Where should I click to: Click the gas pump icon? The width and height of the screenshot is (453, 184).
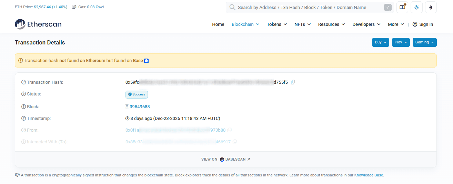(x=74, y=7)
